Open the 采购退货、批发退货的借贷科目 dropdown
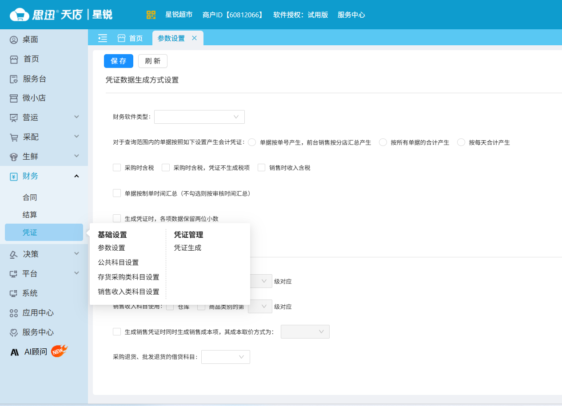562x406 pixels. click(x=226, y=357)
